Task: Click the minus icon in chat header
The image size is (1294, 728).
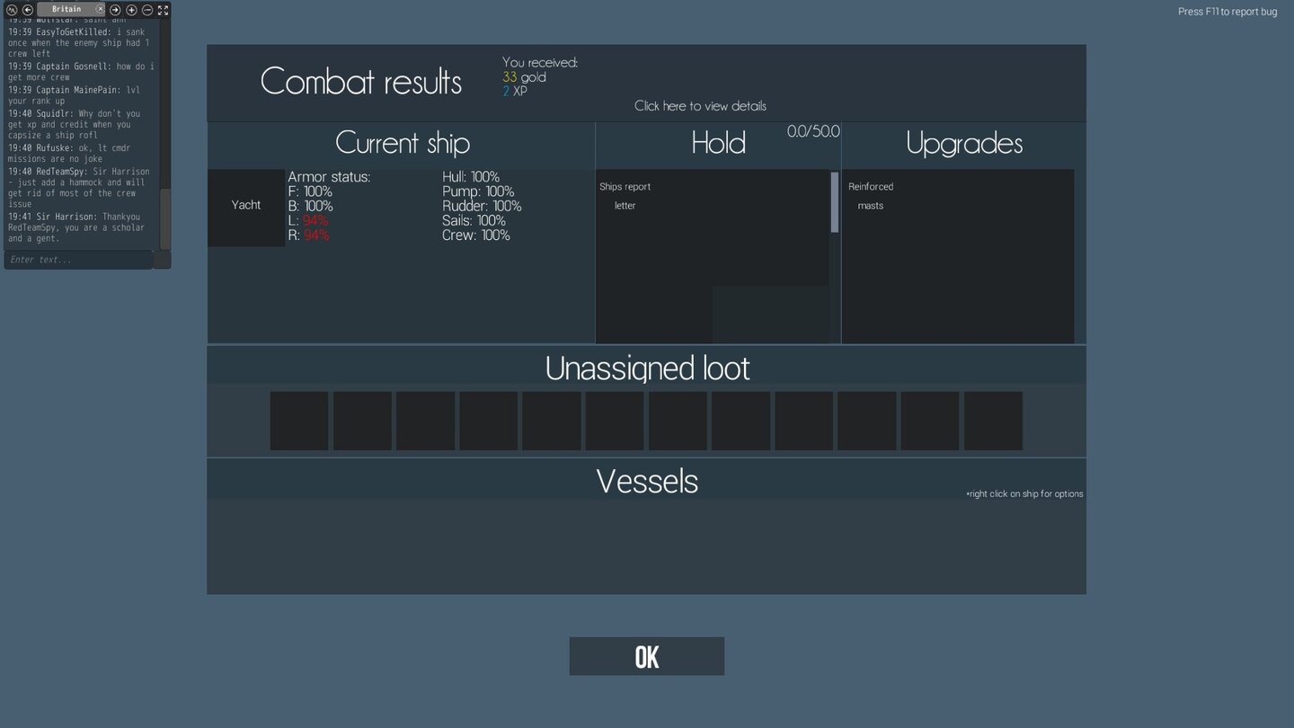Action: point(147,10)
